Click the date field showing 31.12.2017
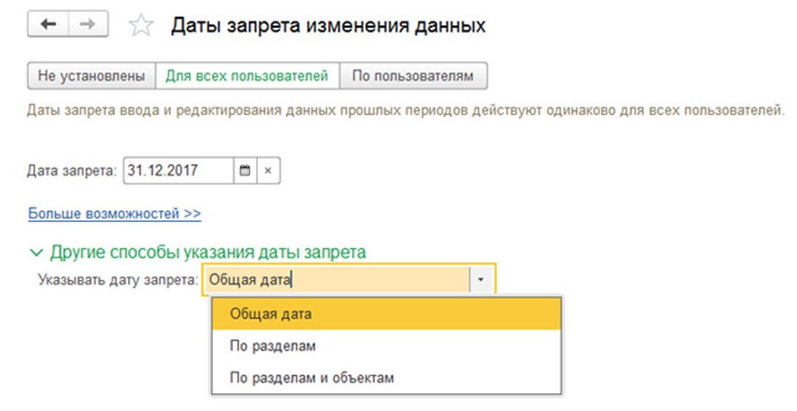 pyautogui.click(x=176, y=170)
